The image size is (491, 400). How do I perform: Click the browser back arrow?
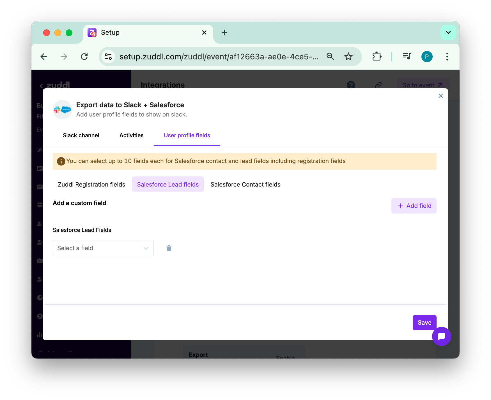pyautogui.click(x=44, y=57)
